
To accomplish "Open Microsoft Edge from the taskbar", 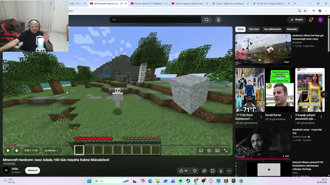I will 150,181.
